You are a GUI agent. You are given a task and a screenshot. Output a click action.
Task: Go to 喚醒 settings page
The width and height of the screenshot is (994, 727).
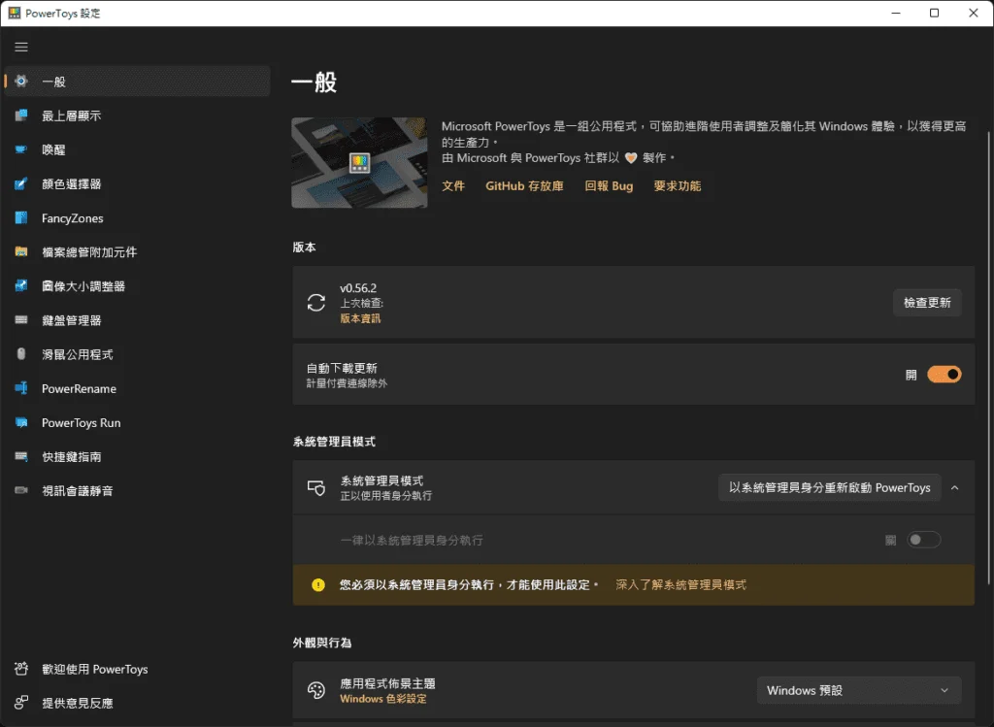pos(137,149)
